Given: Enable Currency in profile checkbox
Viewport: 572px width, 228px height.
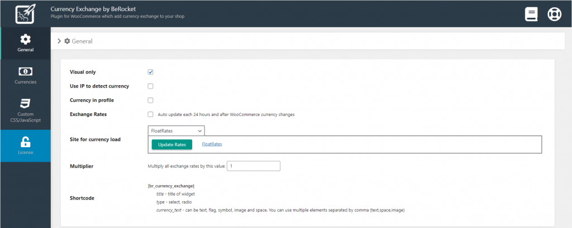Looking at the screenshot, I should pos(150,100).
